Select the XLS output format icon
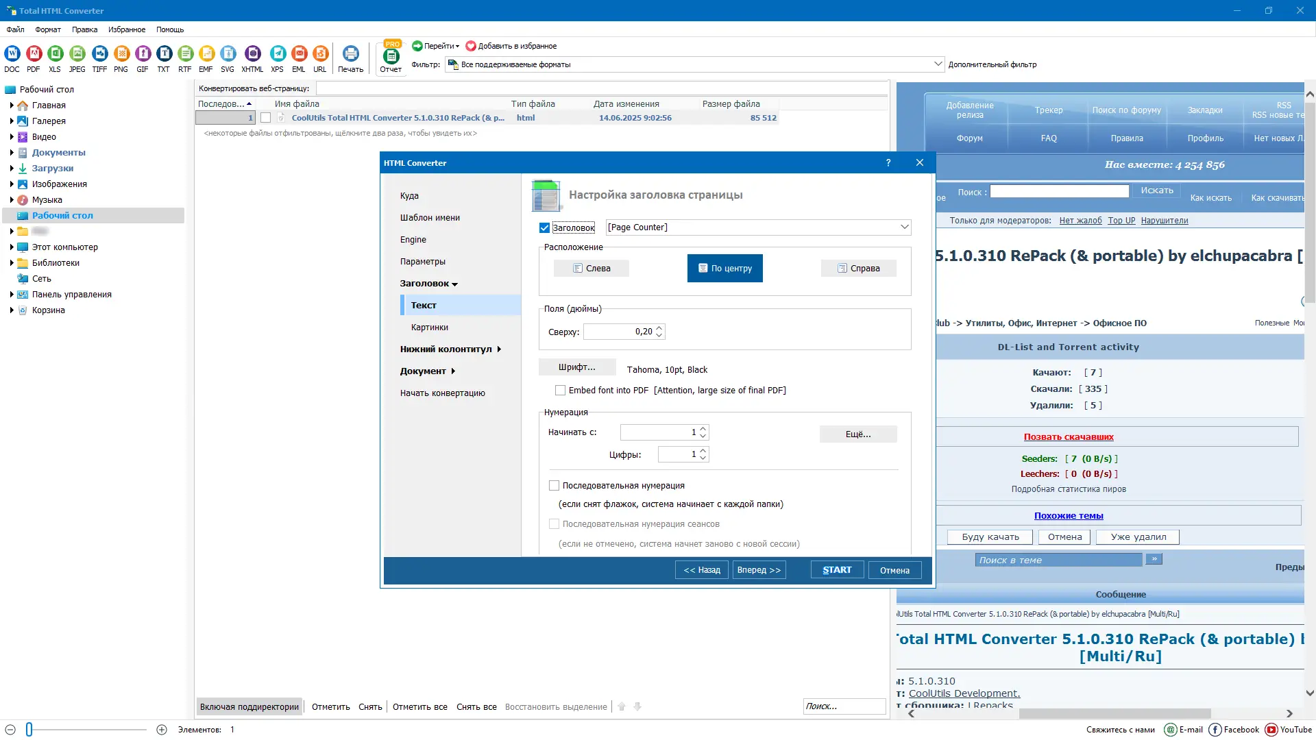This screenshot has width=1316, height=740. (55, 54)
